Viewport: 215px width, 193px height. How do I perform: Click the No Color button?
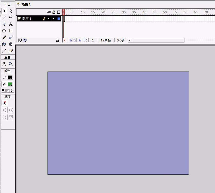coord(8,91)
